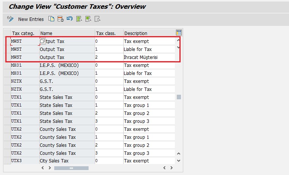
Task: Click the vertical scrollbar thumb
Action: (x=179, y=97)
